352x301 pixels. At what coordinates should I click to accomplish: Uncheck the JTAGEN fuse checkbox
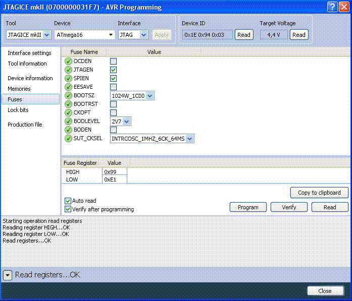(x=113, y=70)
